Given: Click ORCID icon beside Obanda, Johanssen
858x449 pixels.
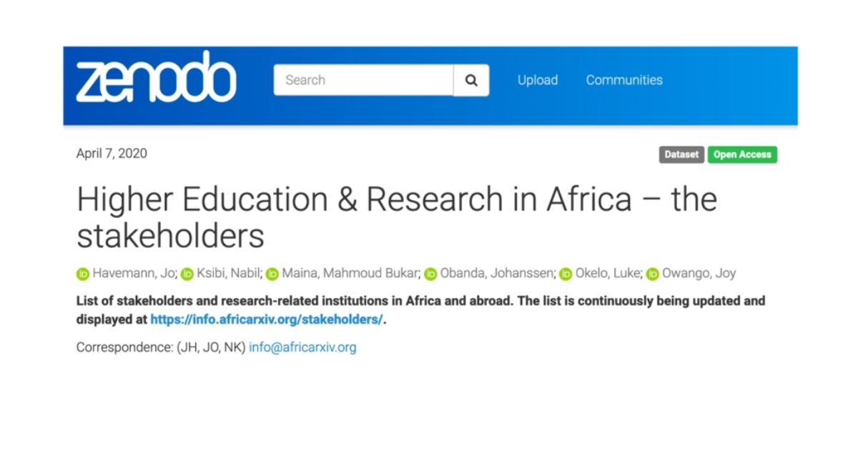Looking at the screenshot, I should [x=430, y=274].
